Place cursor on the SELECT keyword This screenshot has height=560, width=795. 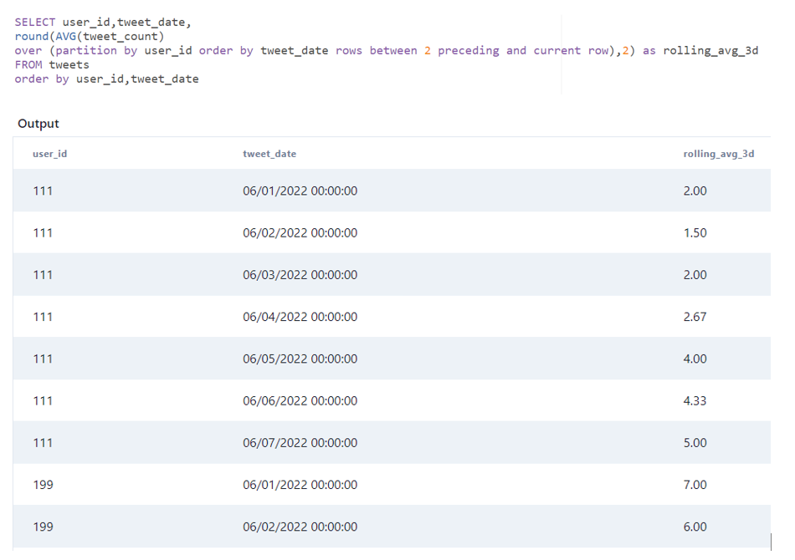(35, 22)
